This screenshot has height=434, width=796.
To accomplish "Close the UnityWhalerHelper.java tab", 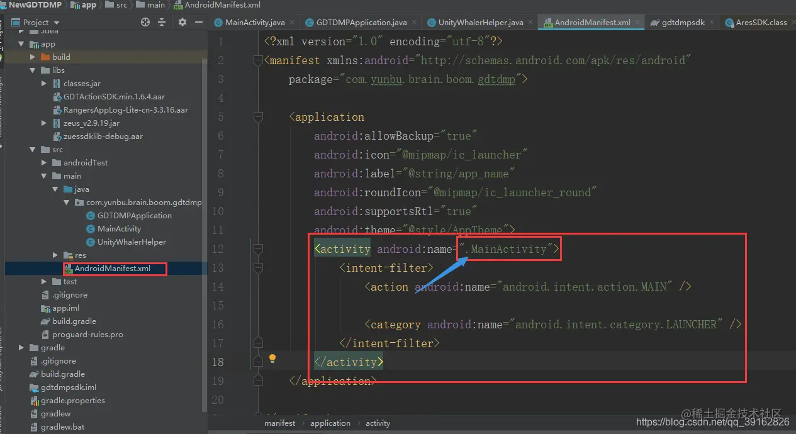I will [530, 22].
